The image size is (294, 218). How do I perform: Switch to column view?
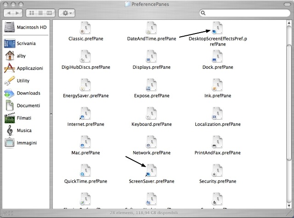(x=50, y=13)
